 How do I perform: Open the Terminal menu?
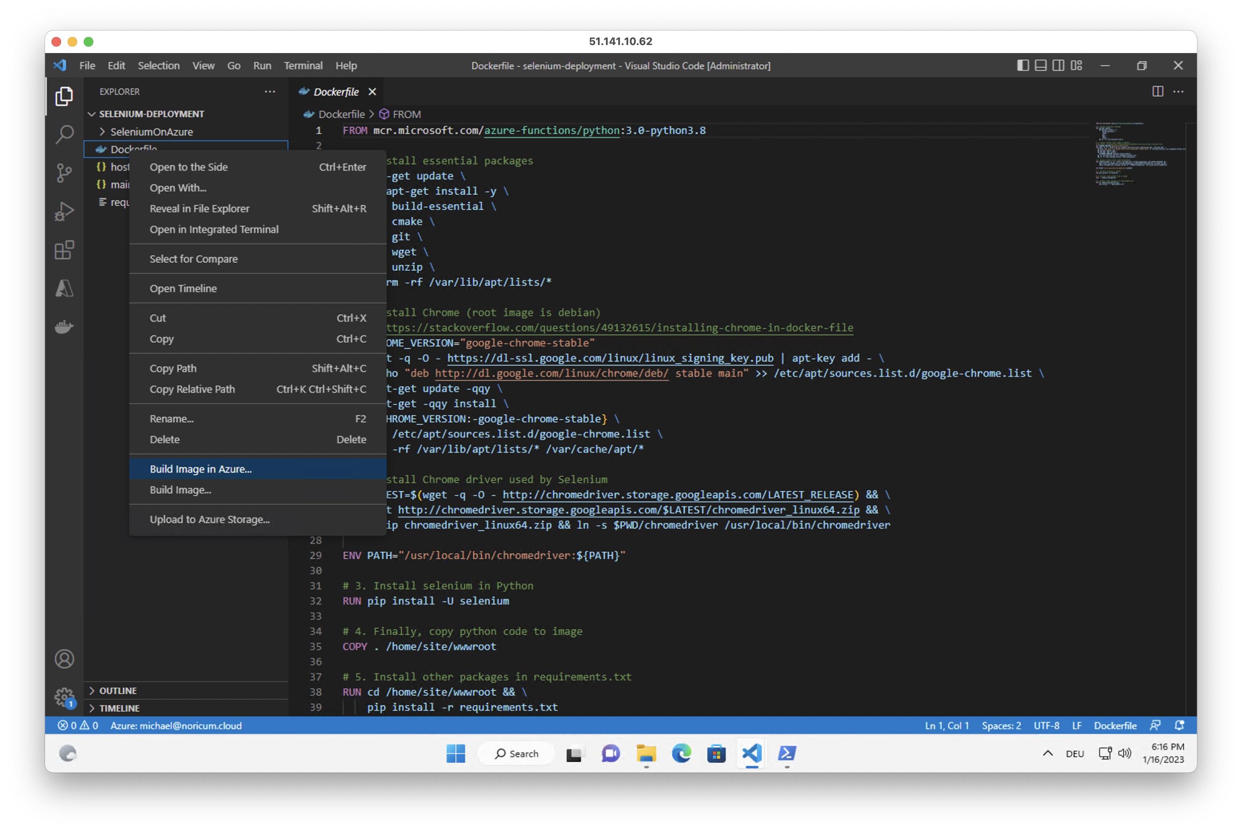(303, 66)
